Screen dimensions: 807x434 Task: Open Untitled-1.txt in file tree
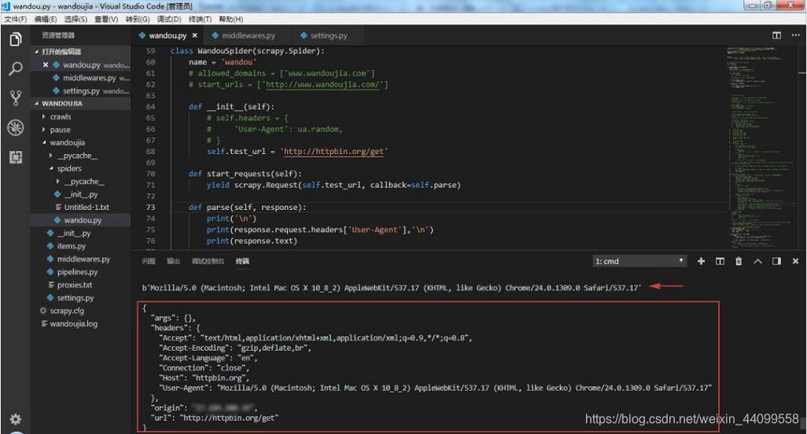[x=80, y=207]
